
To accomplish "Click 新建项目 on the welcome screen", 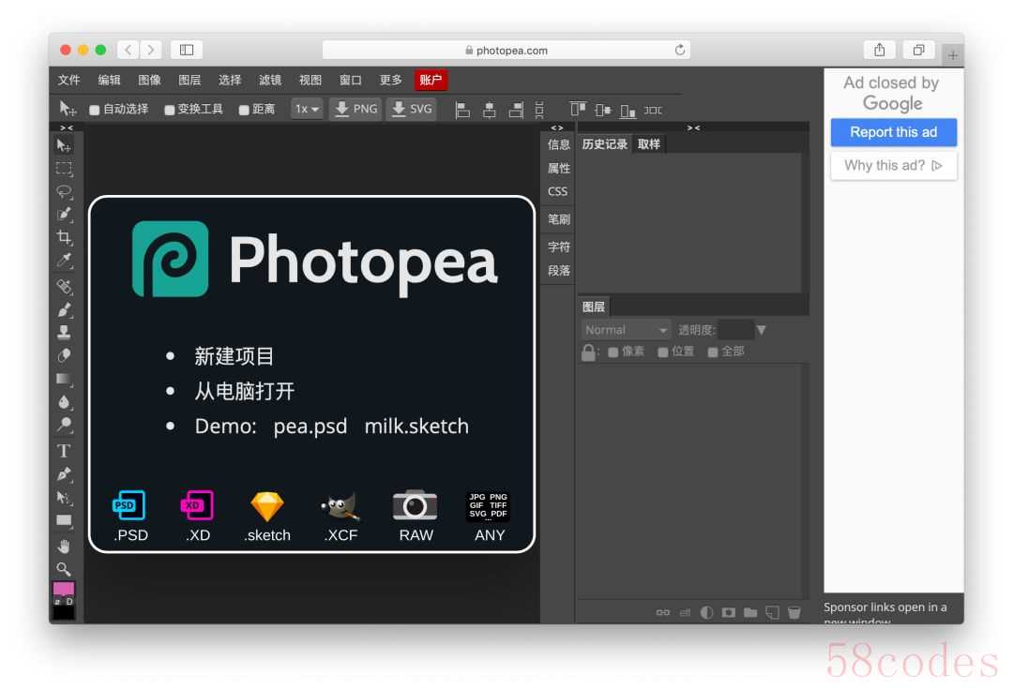I will (x=234, y=356).
